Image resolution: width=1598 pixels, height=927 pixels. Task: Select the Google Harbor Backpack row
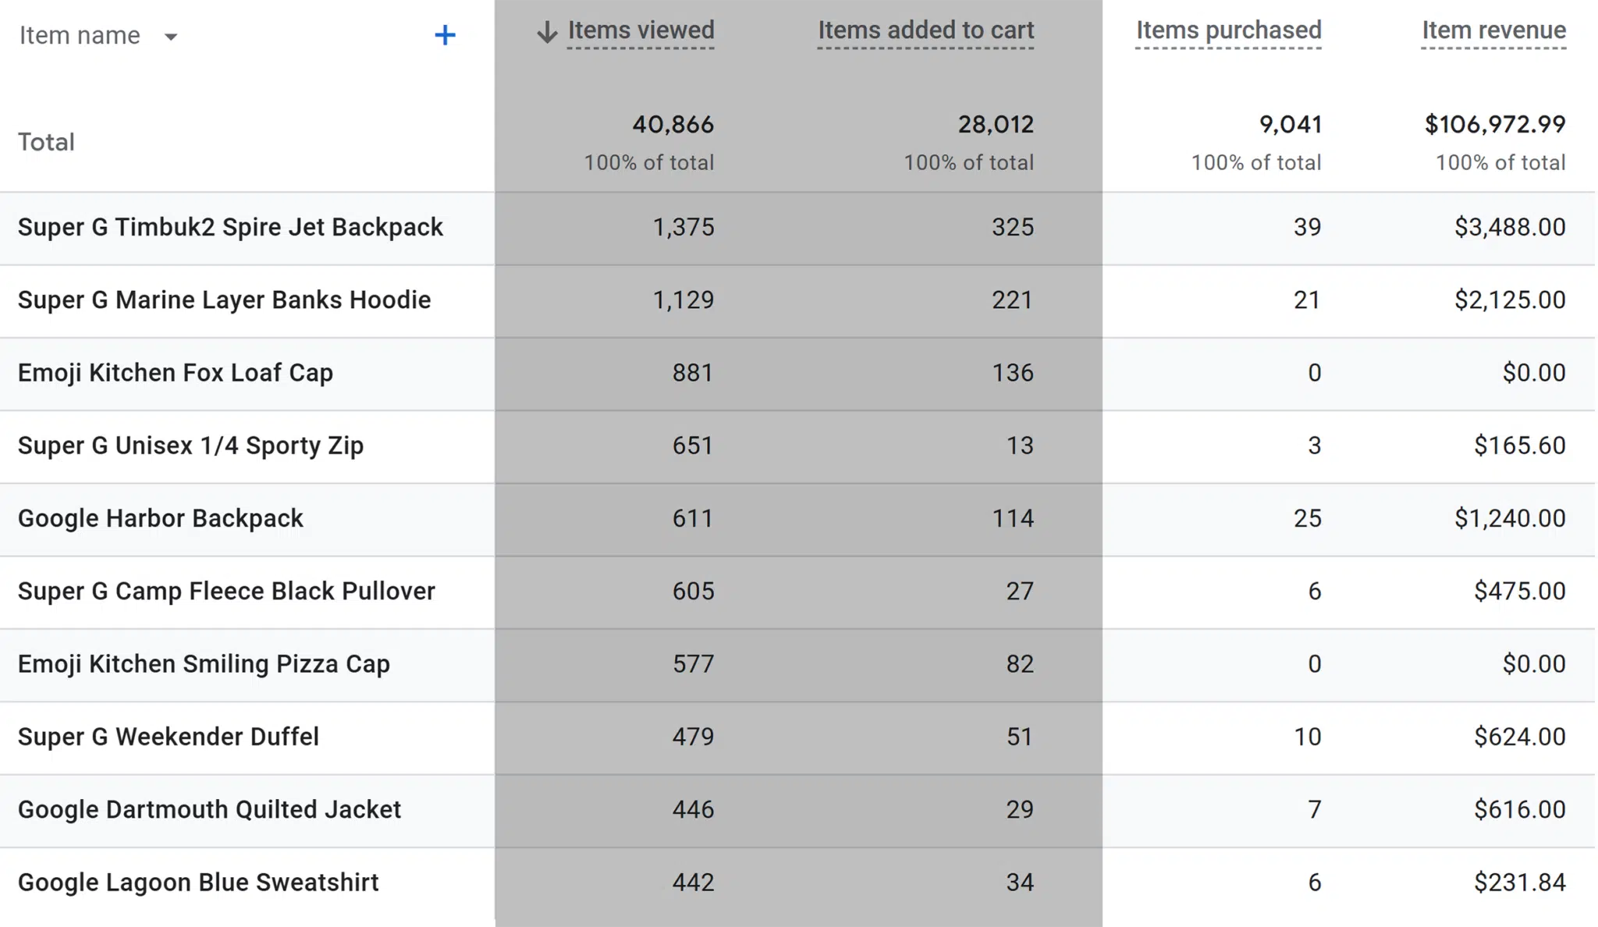[x=160, y=518]
